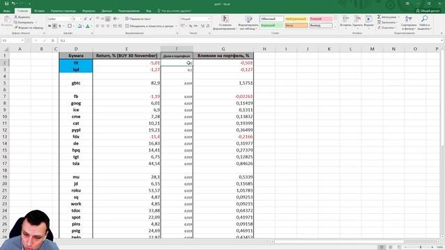Toggle Wrap Text (Перенести текст)
Screen dimensions: 445x250
[x=138, y=19]
